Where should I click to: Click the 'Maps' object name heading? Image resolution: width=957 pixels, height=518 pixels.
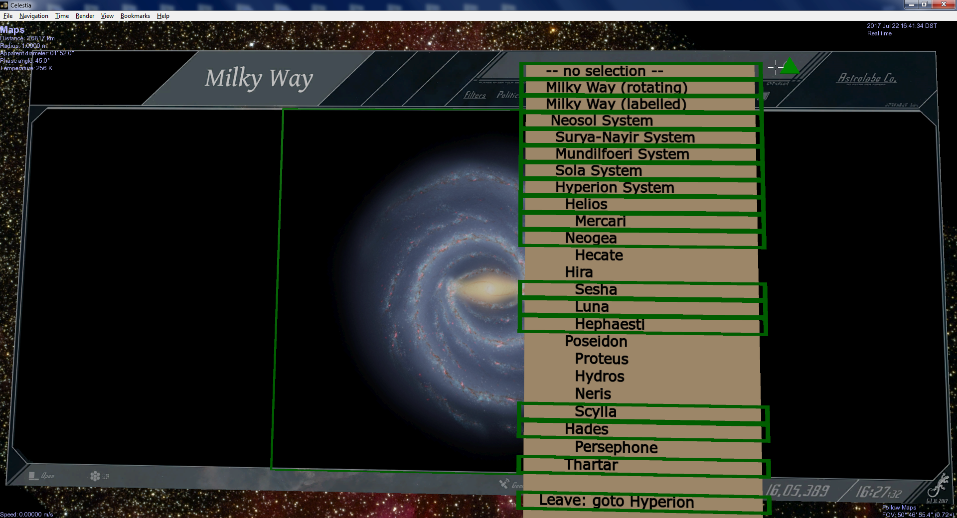point(12,30)
